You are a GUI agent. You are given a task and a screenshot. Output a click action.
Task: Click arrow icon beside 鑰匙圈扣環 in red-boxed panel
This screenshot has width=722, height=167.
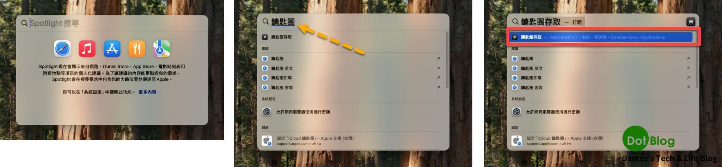(x=688, y=78)
